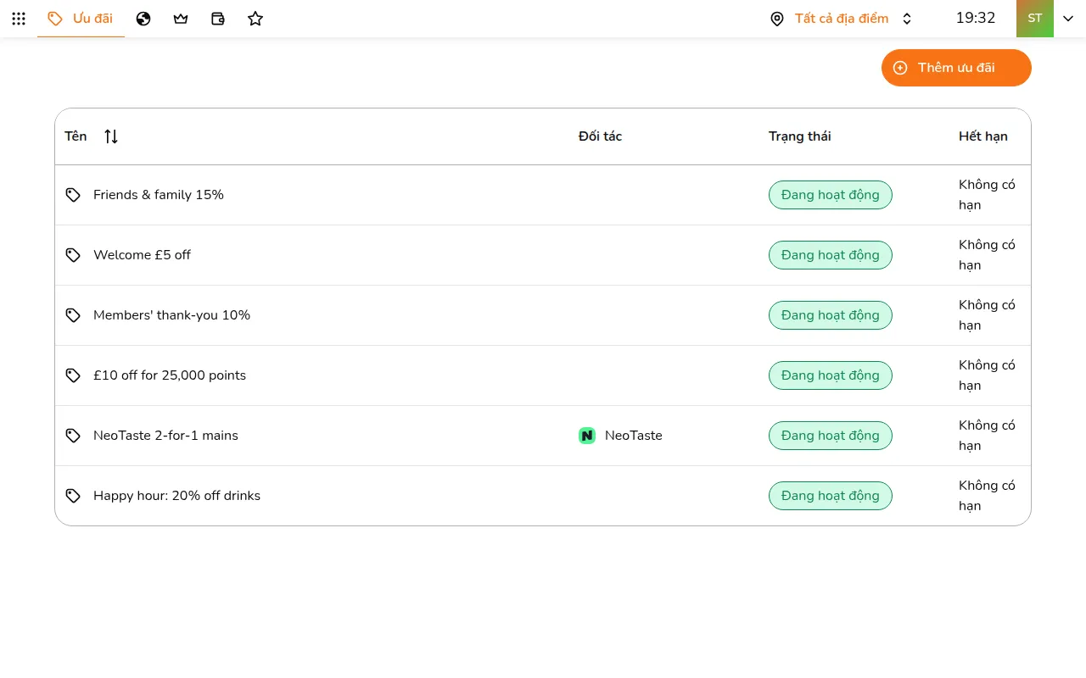Click the location pin icon
Image resolution: width=1086 pixels, height=678 pixels.
point(777,19)
